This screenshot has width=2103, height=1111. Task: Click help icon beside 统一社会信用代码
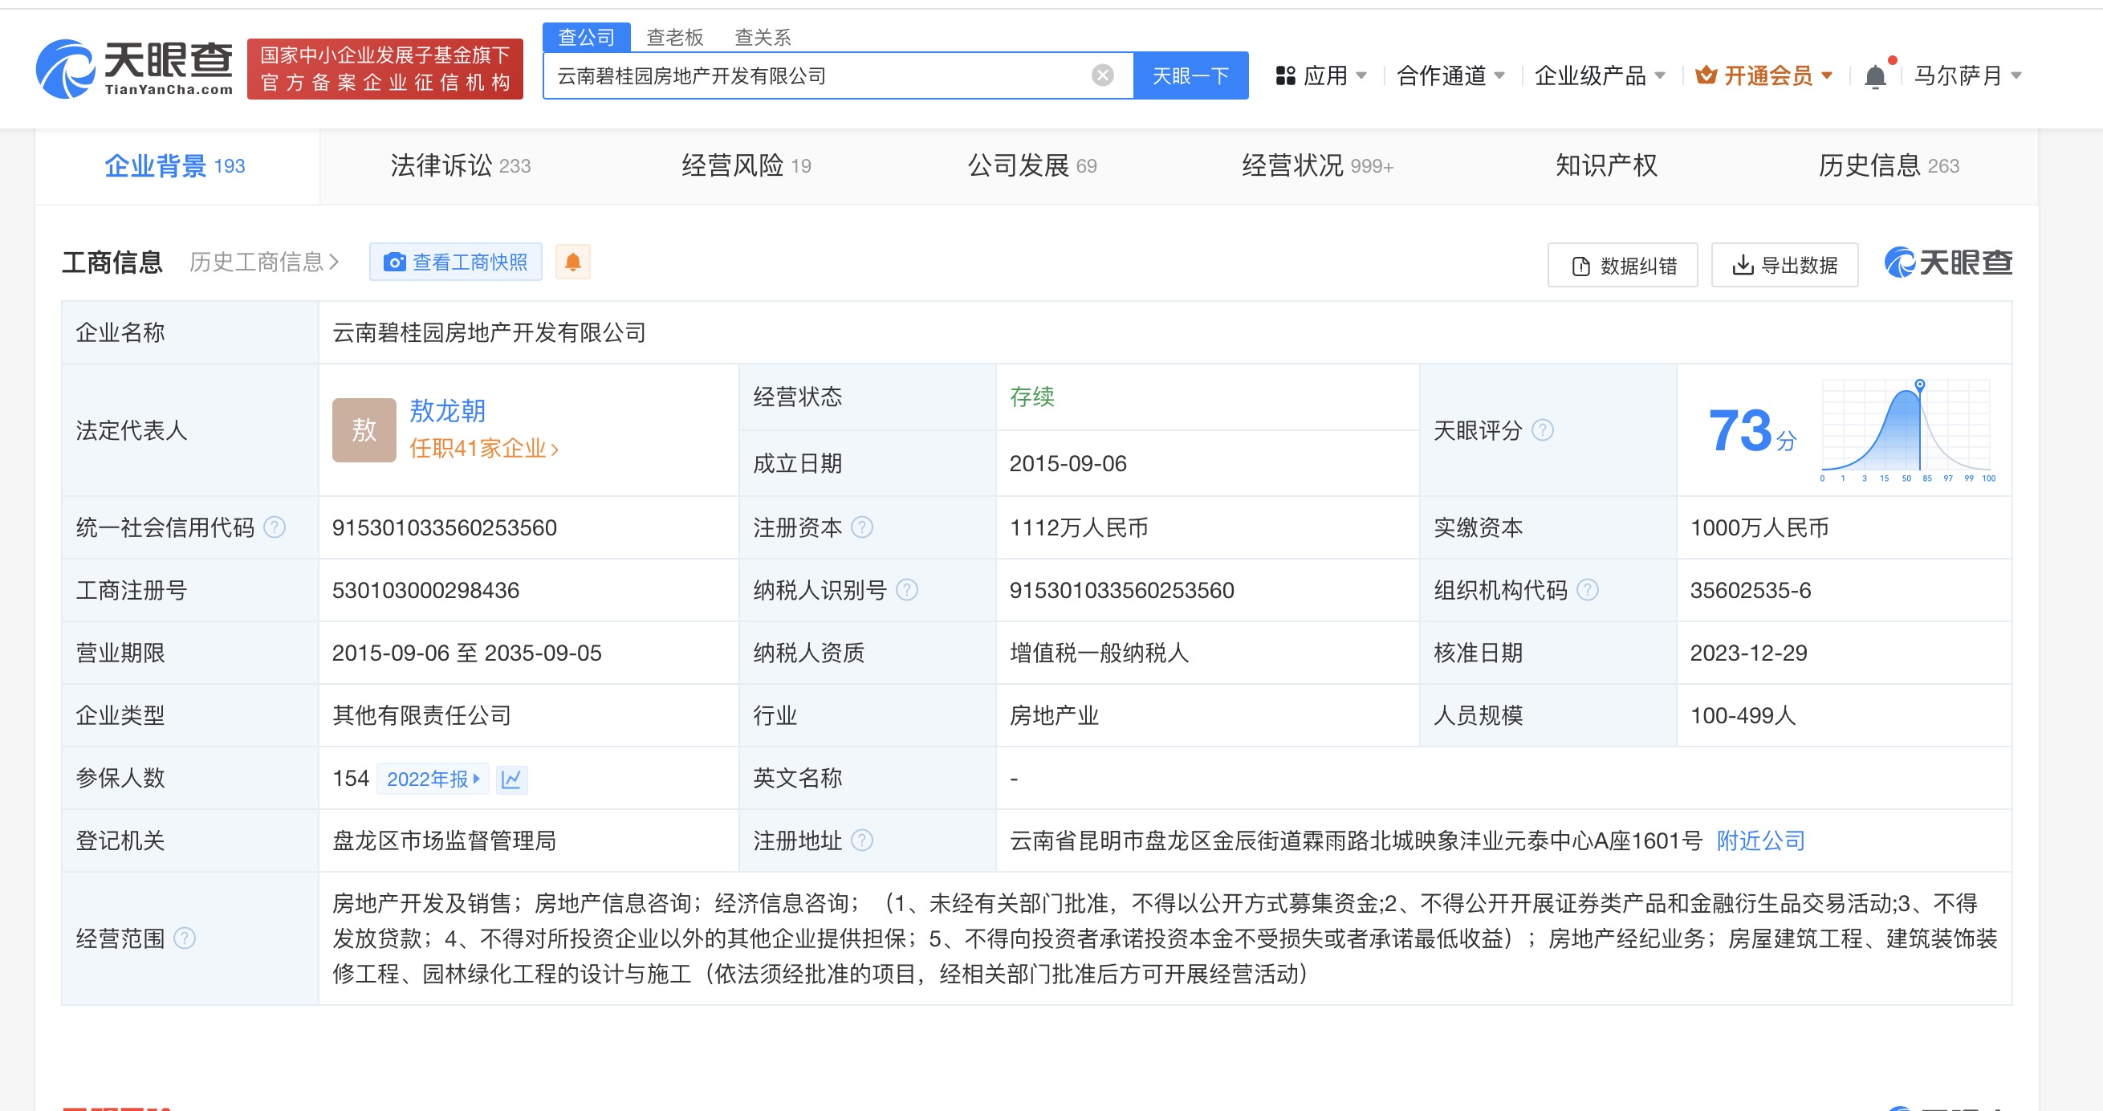[x=275, y=527]
